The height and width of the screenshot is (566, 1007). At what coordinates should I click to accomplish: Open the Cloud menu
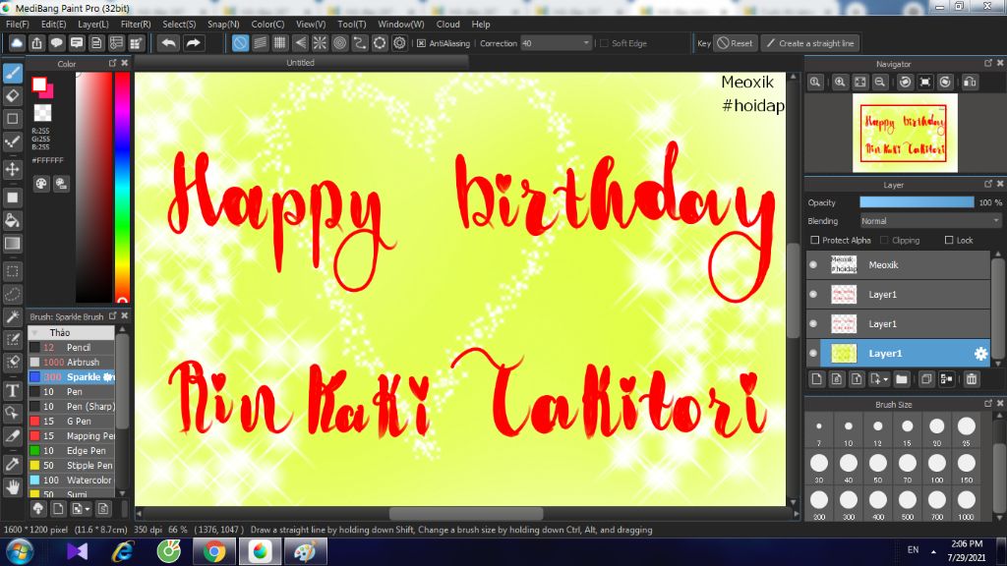447,25
